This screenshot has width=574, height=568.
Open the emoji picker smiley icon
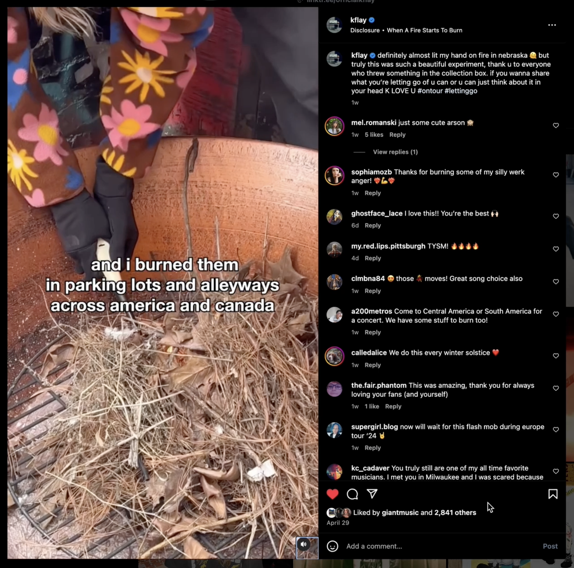[332, 546]
